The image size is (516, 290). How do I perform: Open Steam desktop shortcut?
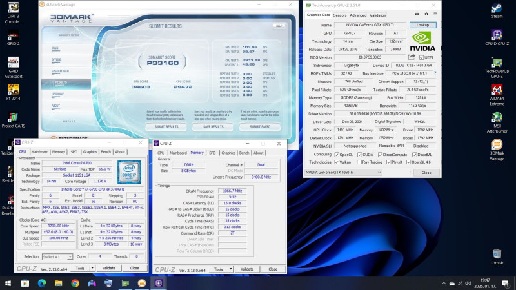coord(497,10)
